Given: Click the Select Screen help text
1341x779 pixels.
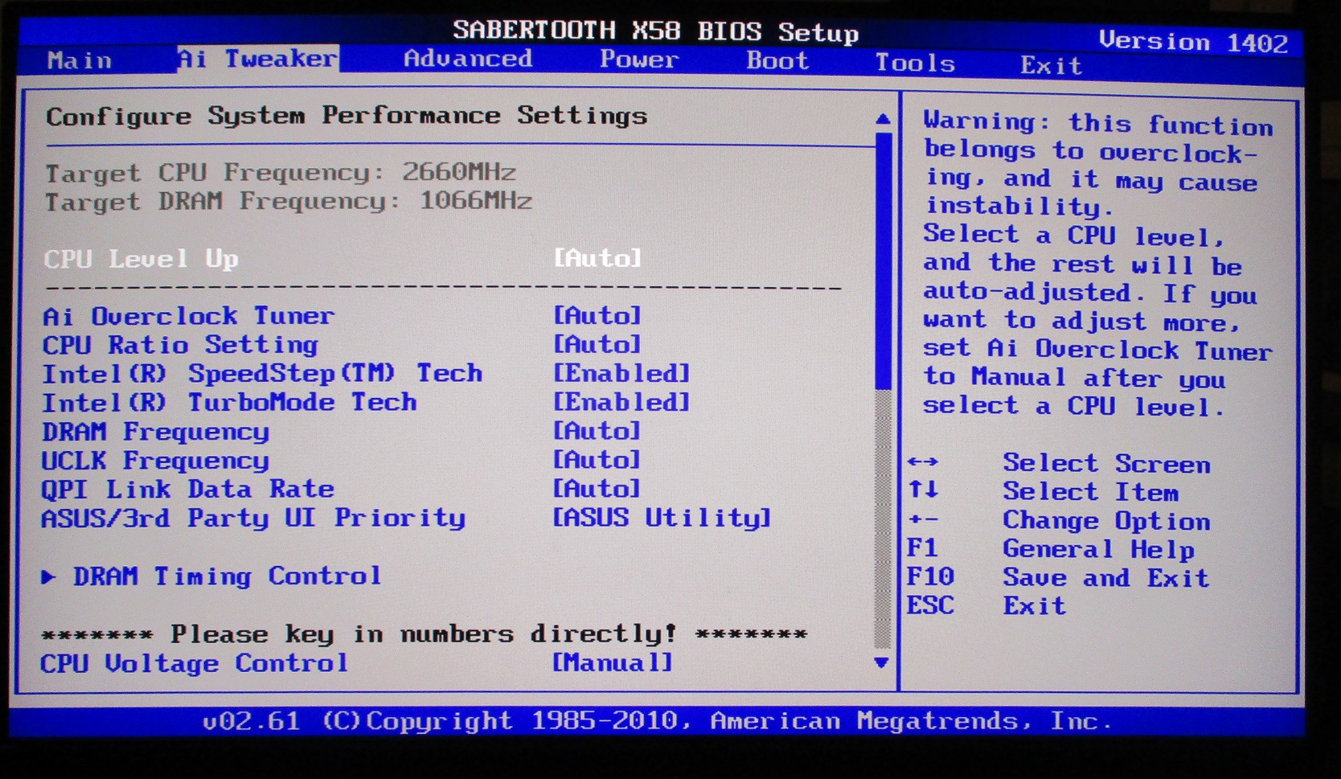Looking at the screenshot, I should [x=1106, y=463].
